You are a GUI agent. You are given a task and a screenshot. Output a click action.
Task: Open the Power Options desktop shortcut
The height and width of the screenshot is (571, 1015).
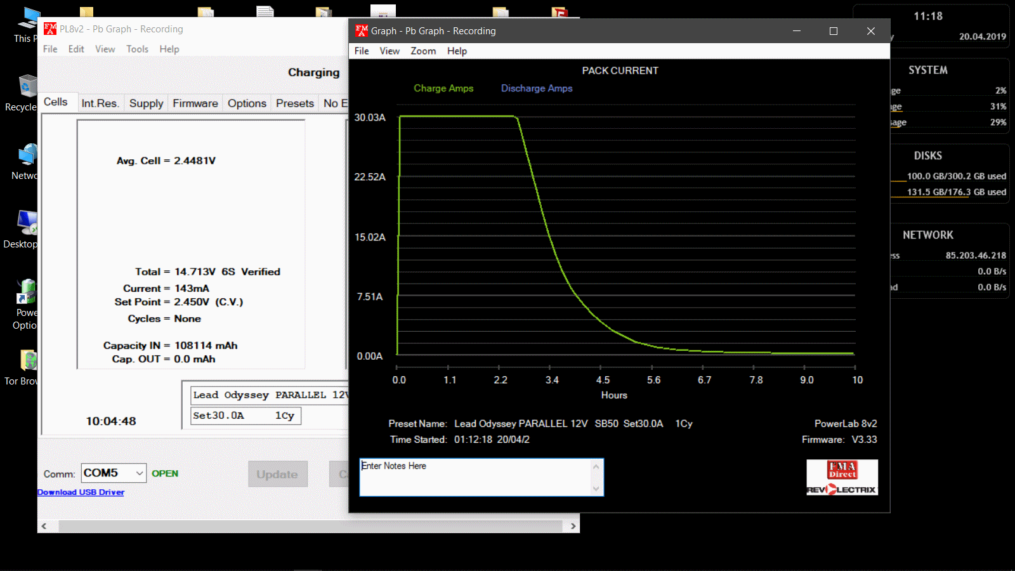27,293
